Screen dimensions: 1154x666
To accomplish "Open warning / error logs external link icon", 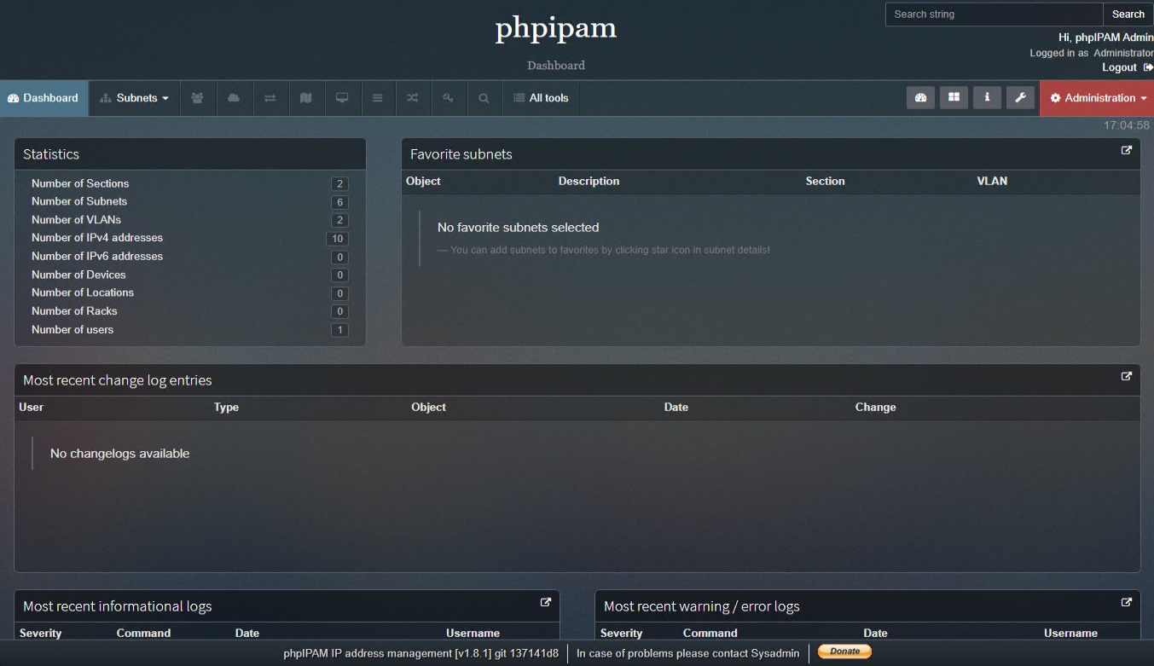I will coord(1127,602).
